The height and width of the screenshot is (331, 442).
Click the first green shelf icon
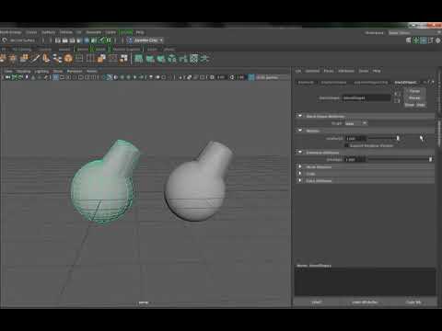click(x=139, y=58)
